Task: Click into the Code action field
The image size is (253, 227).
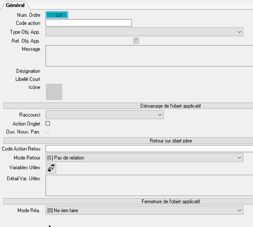Action: pyautogui.click(x=88, y=23)
